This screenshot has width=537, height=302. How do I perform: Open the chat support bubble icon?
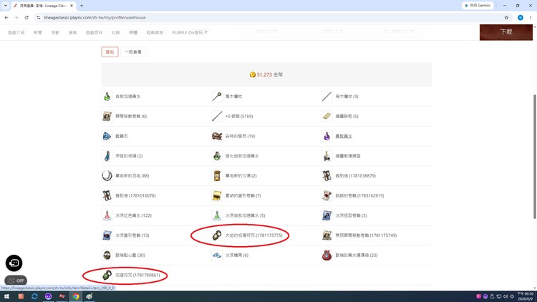[x=14, y=263]
